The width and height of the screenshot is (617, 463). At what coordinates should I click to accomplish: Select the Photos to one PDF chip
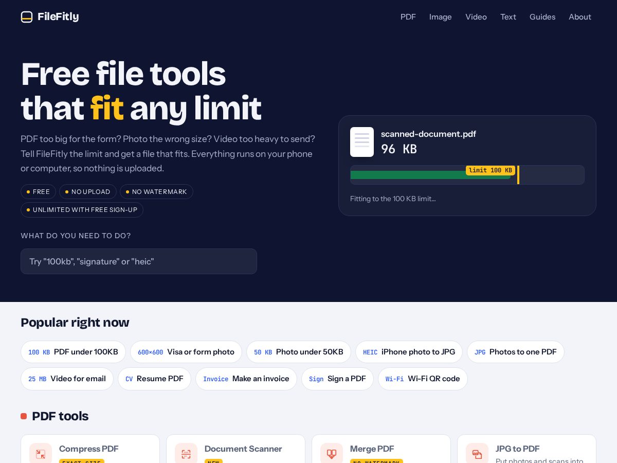pyautogui.click(x=516, y=352)
